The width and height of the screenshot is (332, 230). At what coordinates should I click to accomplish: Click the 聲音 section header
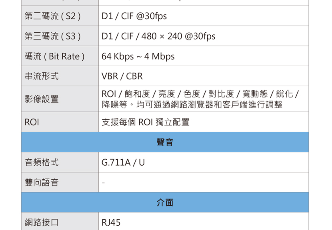(165, 142)
